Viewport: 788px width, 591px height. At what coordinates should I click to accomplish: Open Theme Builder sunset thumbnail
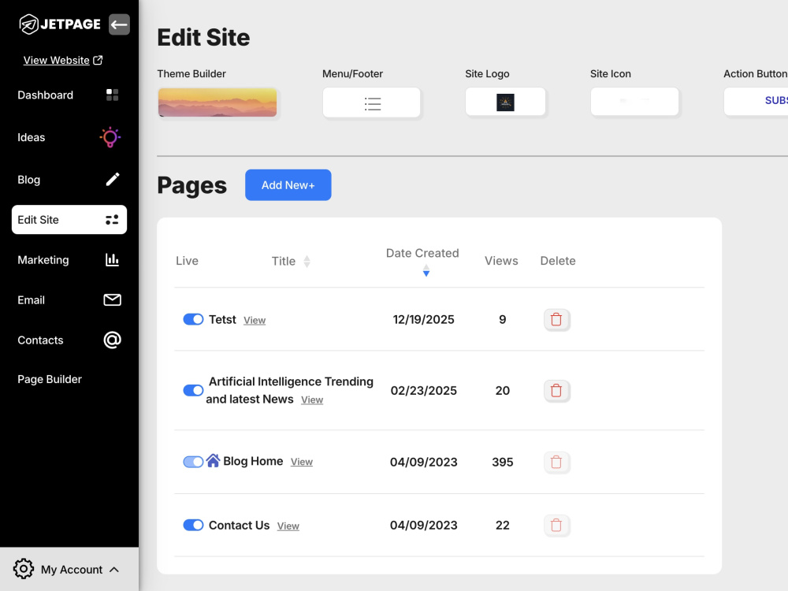pyautogui.click(x=217, y=102)
